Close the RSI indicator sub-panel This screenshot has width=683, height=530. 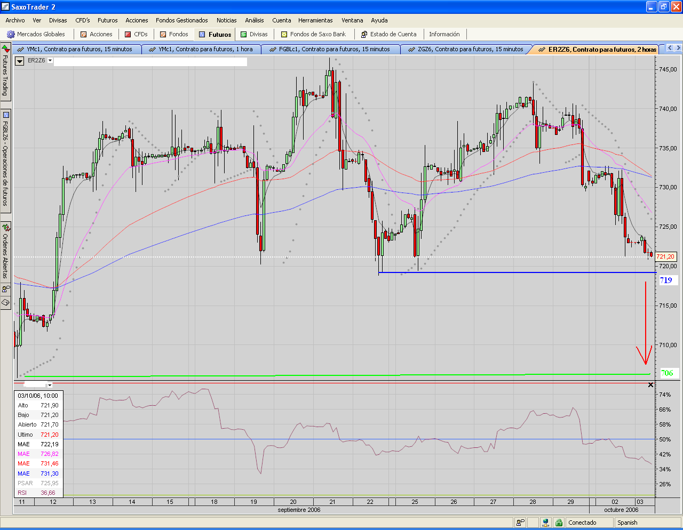(x=650, y=385)
